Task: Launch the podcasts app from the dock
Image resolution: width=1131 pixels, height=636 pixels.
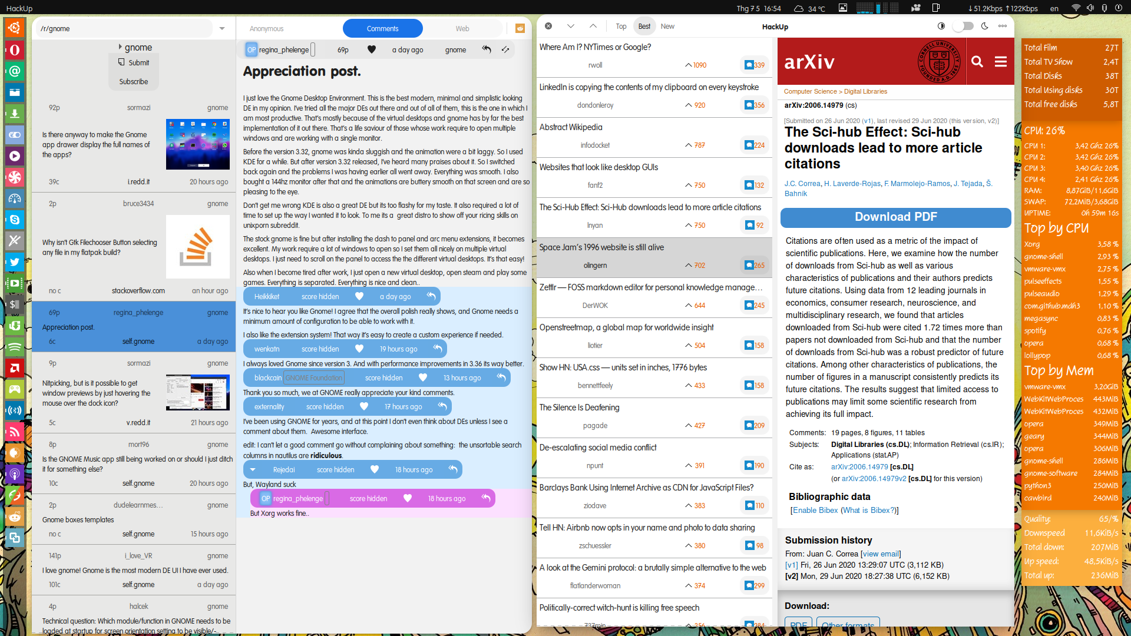Action: tap(15, 474)
